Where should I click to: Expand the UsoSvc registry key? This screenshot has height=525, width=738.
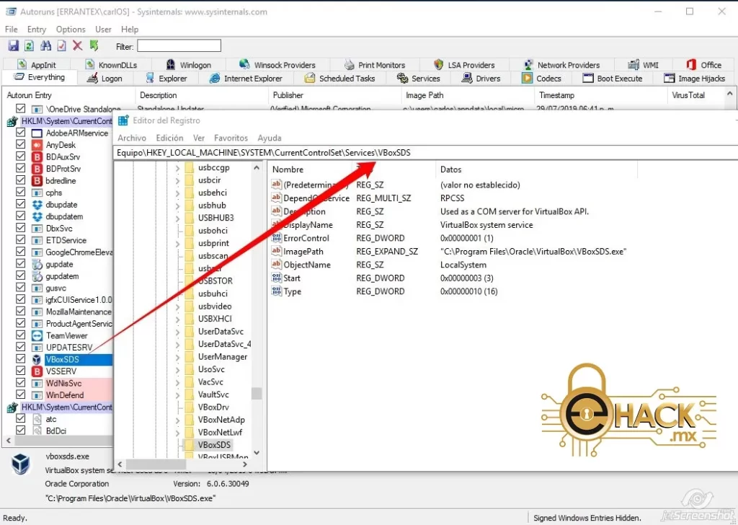coord(177,370)
